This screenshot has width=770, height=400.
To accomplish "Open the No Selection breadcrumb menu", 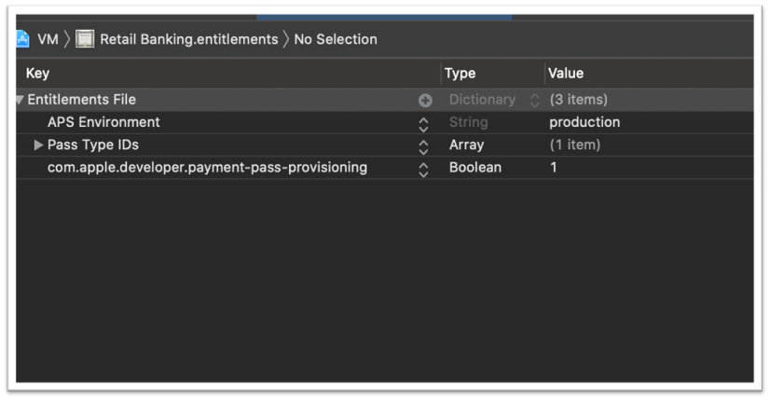I will [336, 39].
